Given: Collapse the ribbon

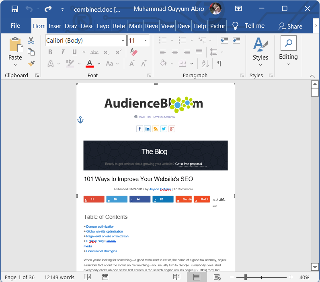Looking at the screenshot, I should pyautogui.click(x=312, y=76).
